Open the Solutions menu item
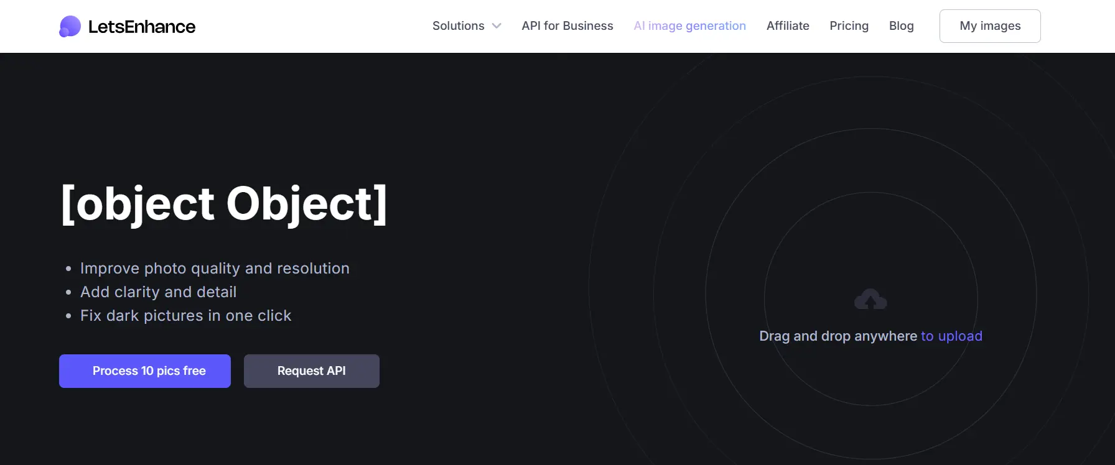 tap(459, 26)
